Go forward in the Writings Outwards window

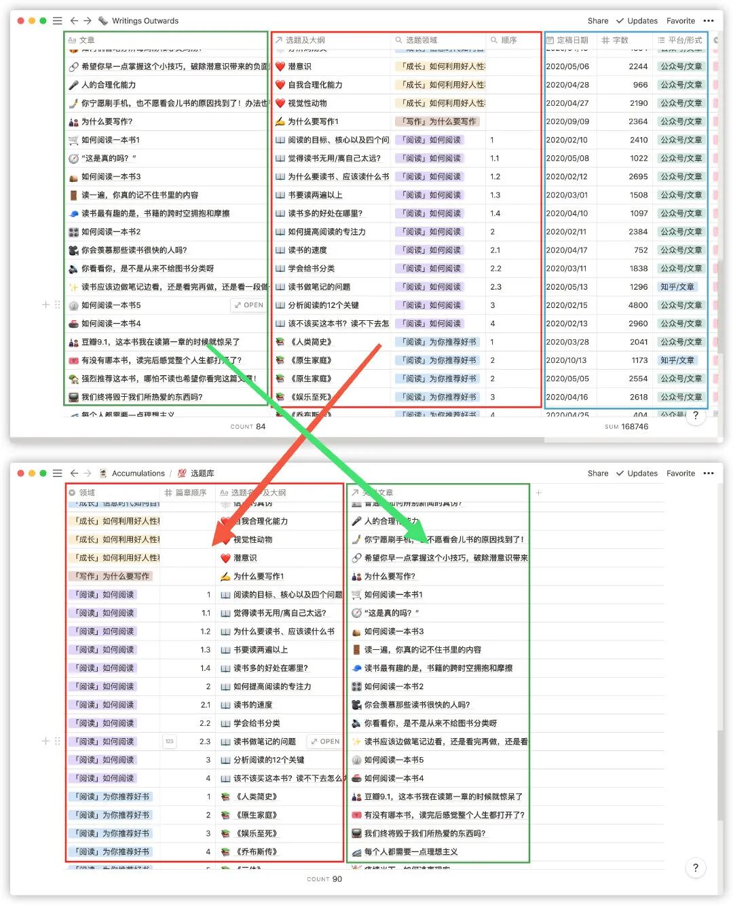click(x=88, y=21)
